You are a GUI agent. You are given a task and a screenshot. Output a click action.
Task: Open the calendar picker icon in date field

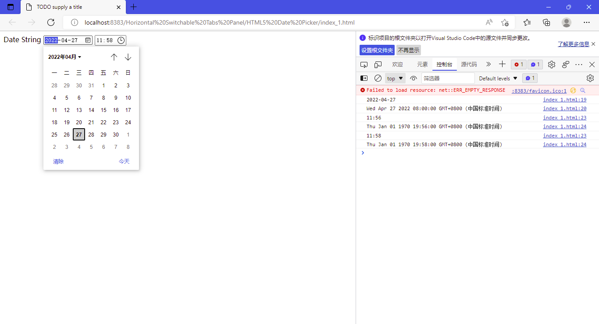88,40
